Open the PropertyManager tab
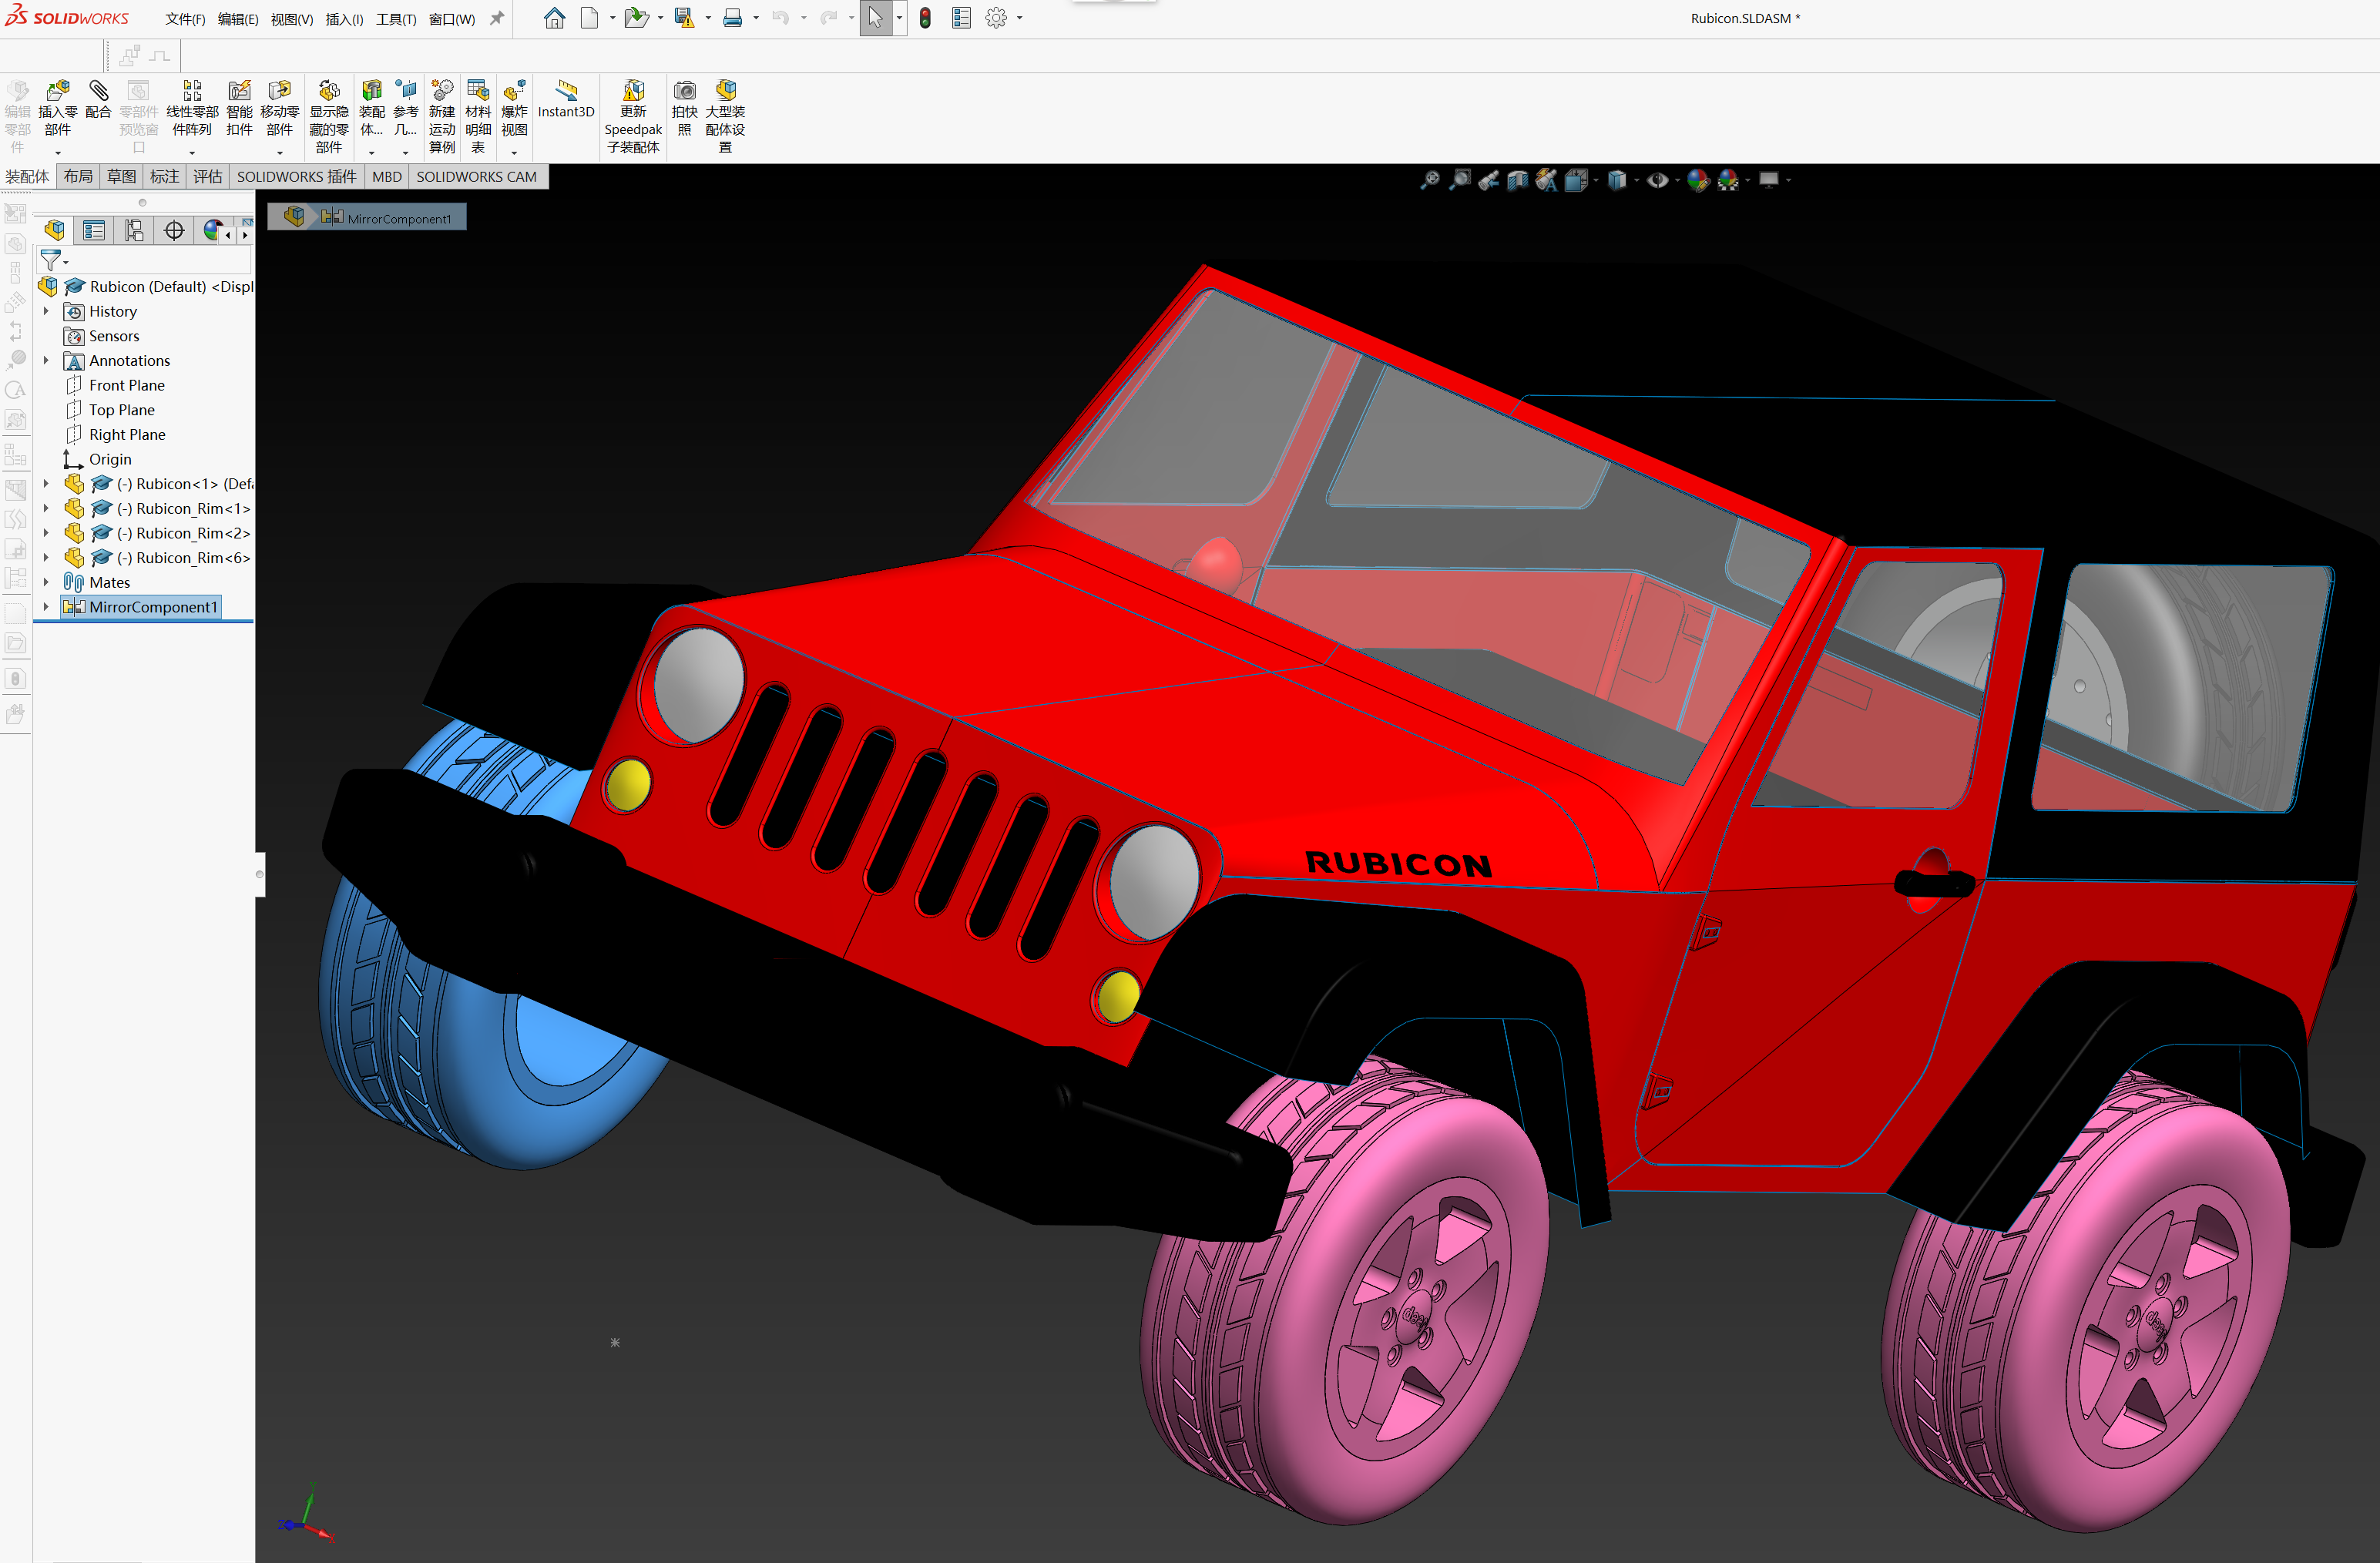The width and height of the screenshot is (2380, 1563). 94,231
